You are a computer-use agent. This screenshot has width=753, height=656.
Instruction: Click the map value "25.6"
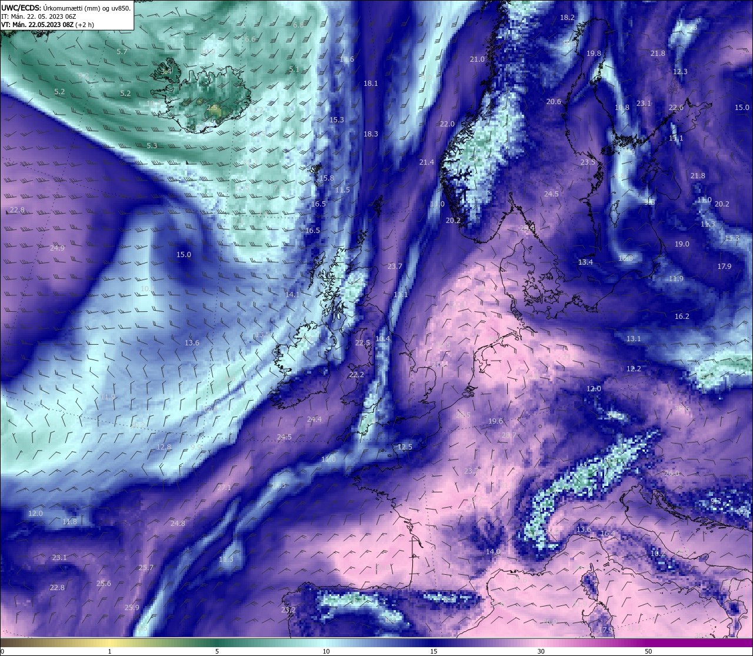click(104, 584)
